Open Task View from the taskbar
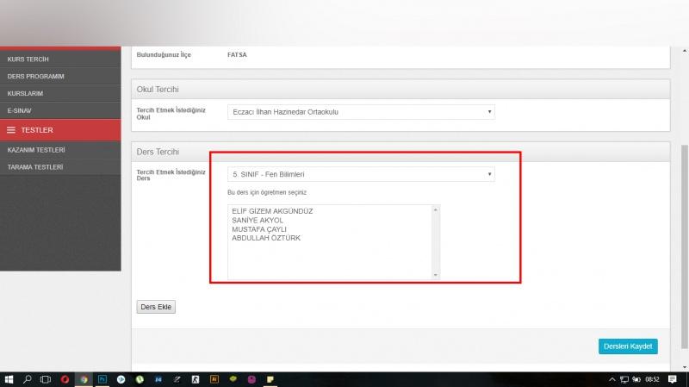Screen dimensions: 689x387 (x=46, y=379)
